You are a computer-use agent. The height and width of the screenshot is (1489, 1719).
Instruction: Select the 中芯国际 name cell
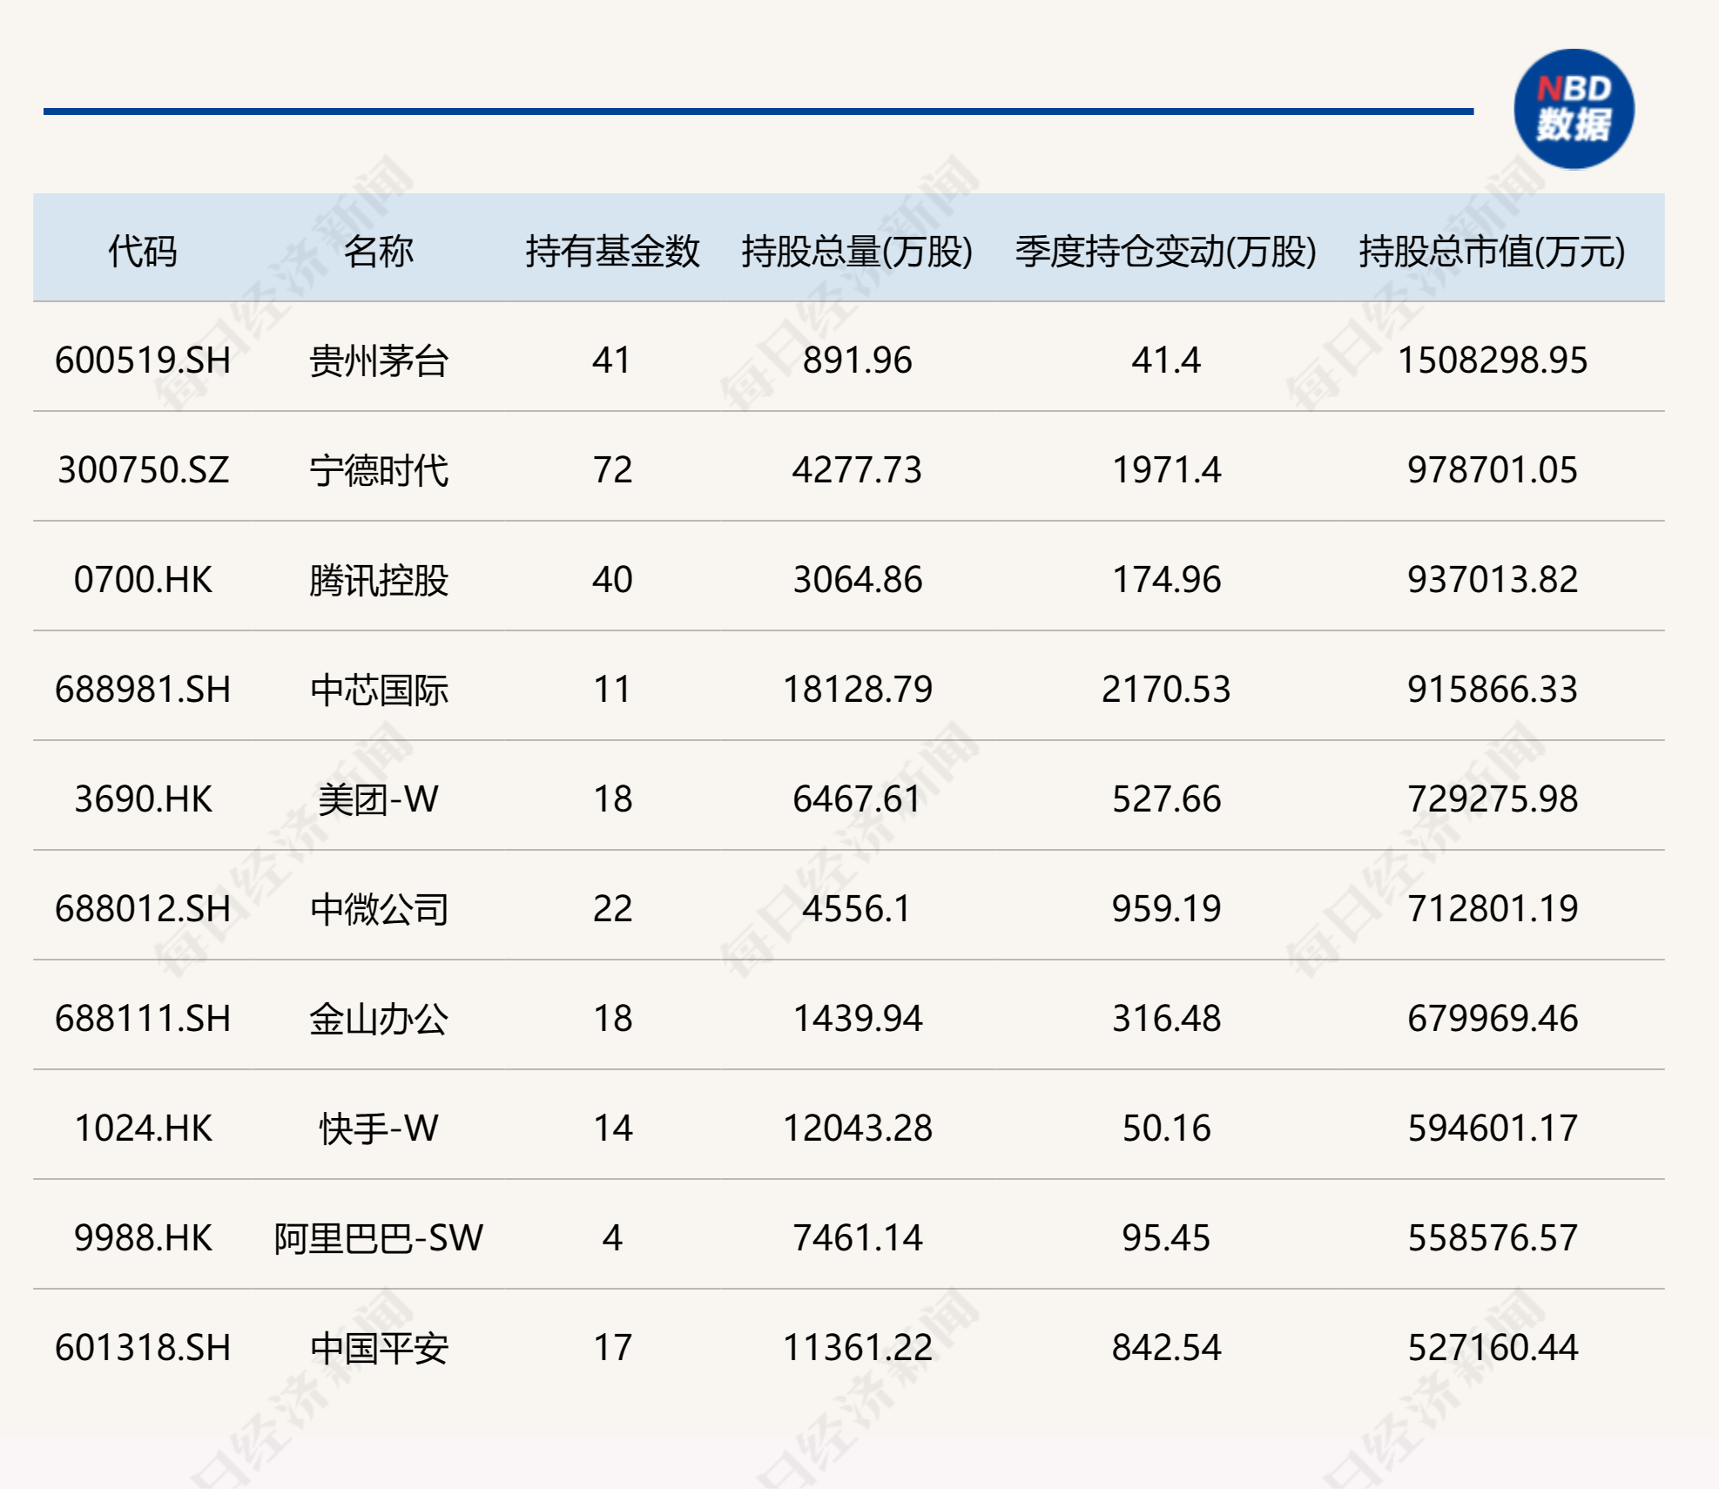[379, 691]
